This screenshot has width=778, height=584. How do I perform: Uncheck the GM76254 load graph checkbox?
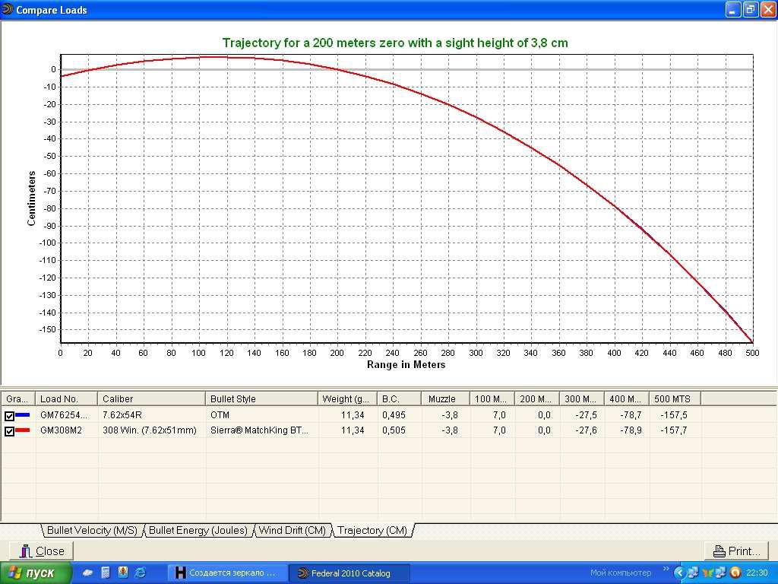[x=10, y=416]
